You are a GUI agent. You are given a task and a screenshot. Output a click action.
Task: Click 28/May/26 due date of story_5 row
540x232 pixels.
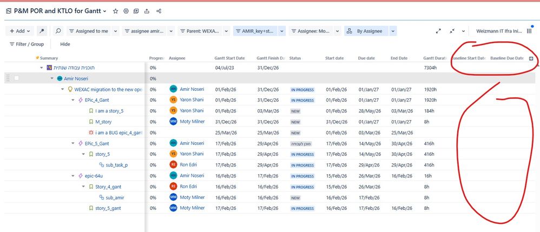pos(370,111)
